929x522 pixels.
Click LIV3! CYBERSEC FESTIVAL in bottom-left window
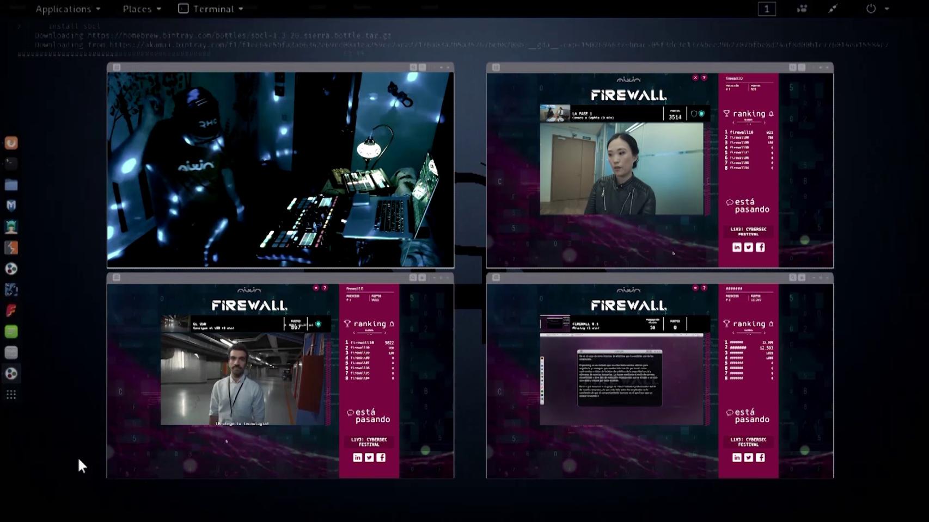(369, 442)
